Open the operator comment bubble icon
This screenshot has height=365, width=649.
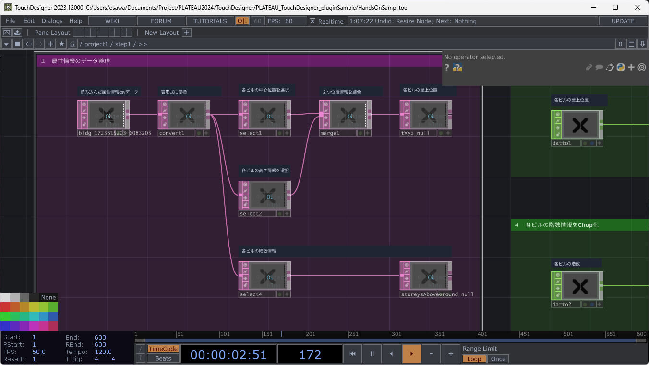click(x=600, y=68)
